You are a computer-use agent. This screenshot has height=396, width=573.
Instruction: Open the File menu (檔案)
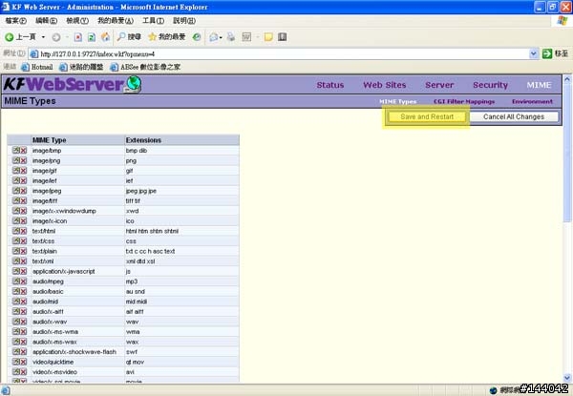tap(16, 21)
